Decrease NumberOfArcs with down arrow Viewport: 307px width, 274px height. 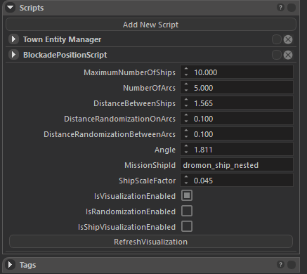click(x=186, y=91)
